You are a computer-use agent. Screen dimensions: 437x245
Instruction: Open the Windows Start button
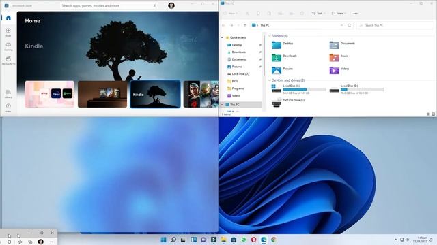pyautogui.click(x=164, y=240)
